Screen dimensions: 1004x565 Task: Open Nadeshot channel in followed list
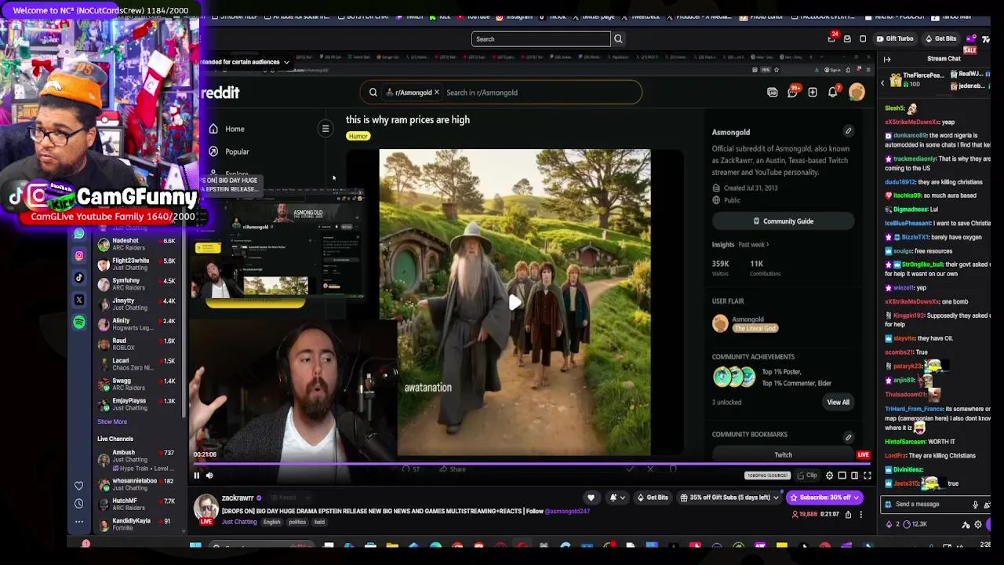point(137,245)
